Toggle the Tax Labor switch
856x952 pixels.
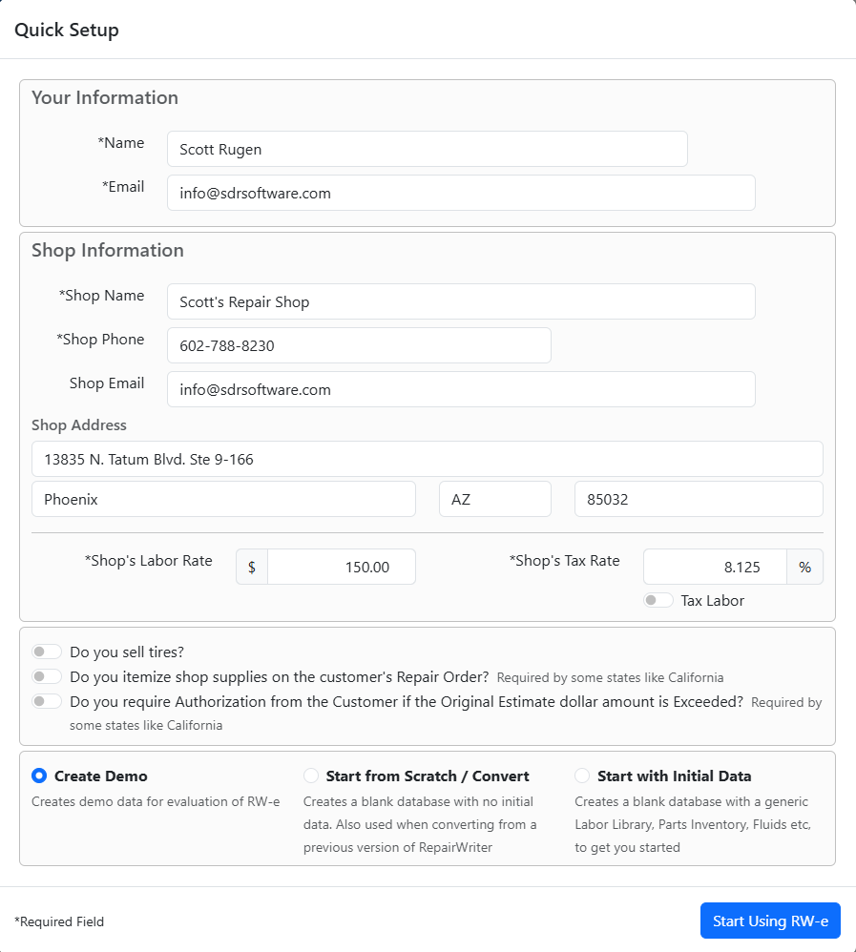tap(658, 600)
